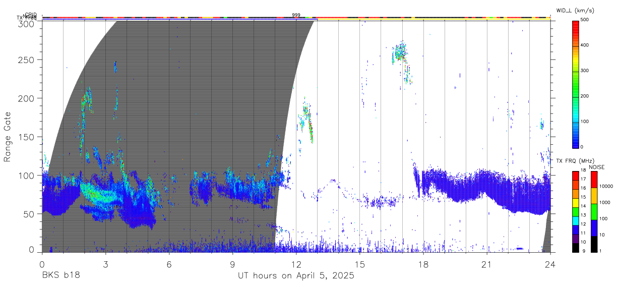Screen dimensions: 619x286
Task: Click the '10000' value in the NOISE legend
Action: [x=607, y=186]
